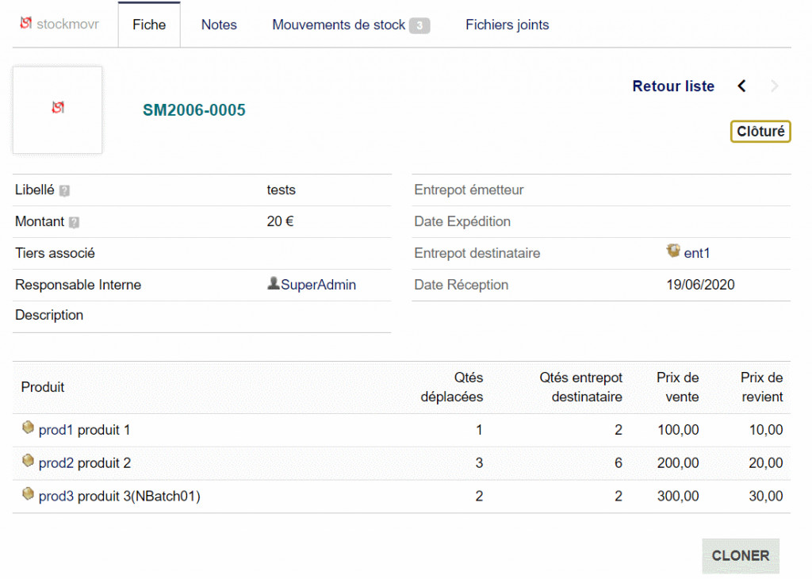Open the SuperAdmin user link
The height and width of the screenshot is (579, 812).
coord(318,285)
